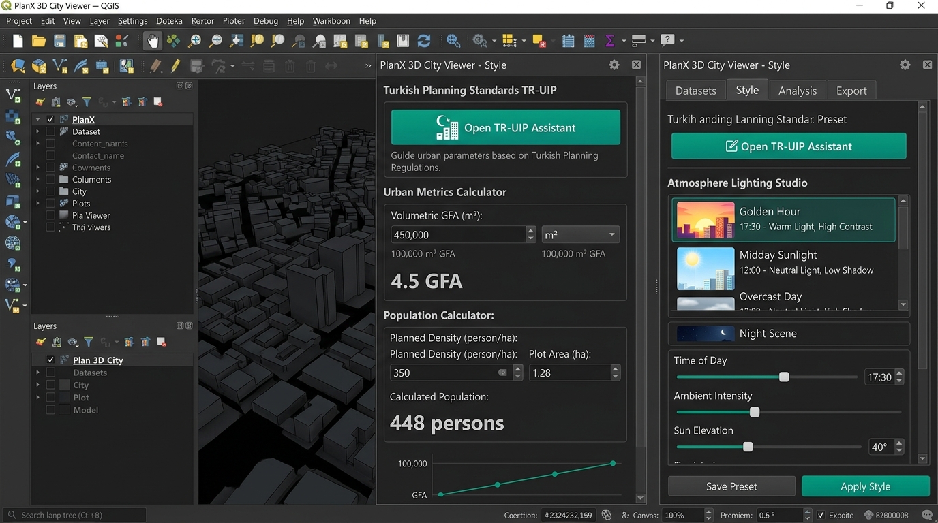938x523 pixels.
Task: Open TR-UIP Assistant in the right panel
Action: 789,146
